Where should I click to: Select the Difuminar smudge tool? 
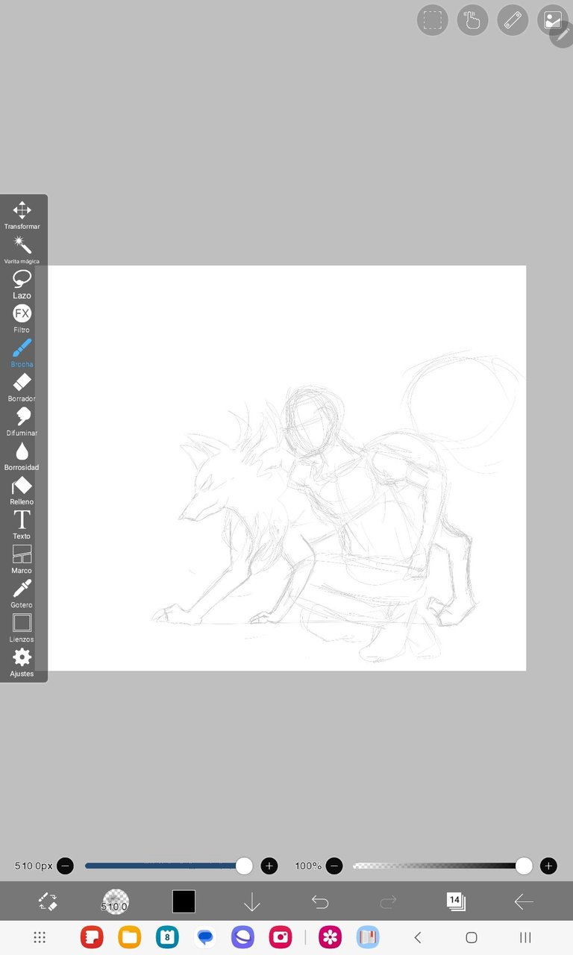point(22,422)
